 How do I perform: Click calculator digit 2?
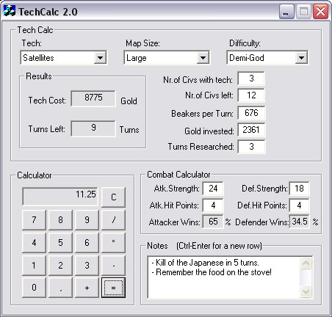60,266
